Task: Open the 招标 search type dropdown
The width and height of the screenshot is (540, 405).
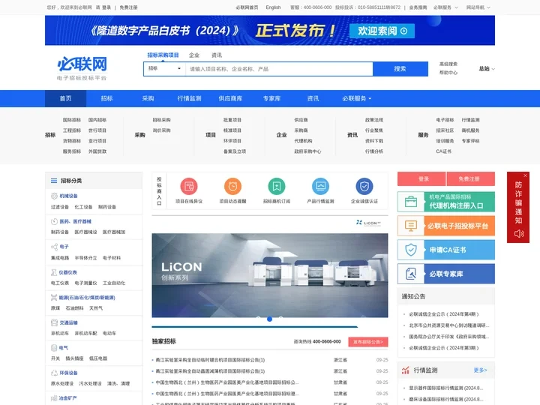Action: 164,68
